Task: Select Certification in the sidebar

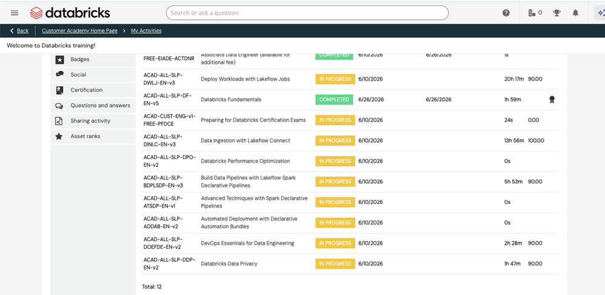Action: (x=93, y=90)
